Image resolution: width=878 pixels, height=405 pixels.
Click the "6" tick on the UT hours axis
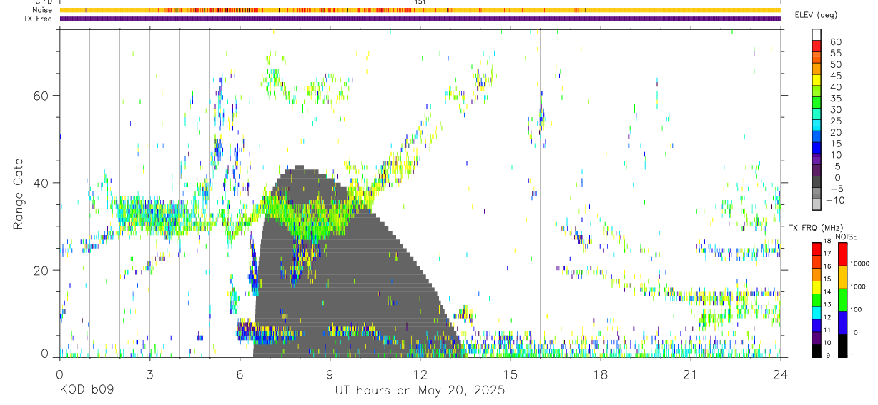pyautogui.click(x=240, y=374)
